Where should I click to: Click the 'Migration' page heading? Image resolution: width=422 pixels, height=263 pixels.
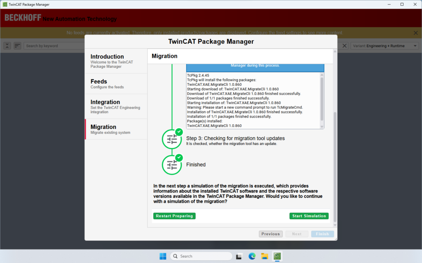(x=164, y=56)
